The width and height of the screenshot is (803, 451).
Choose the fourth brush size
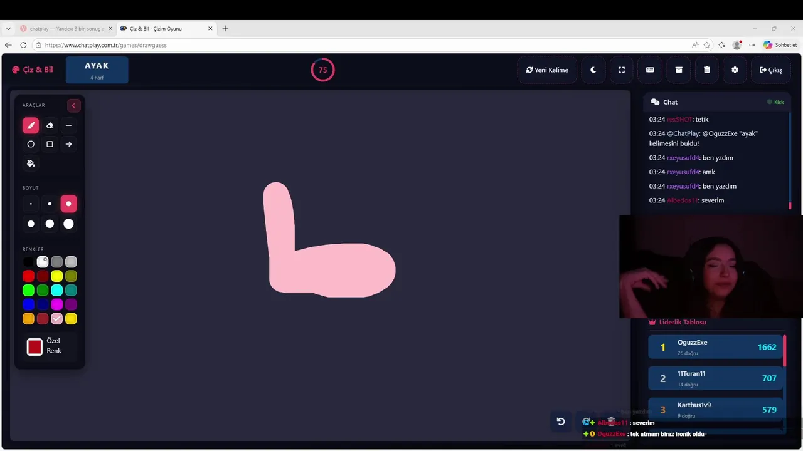click(31, 224)
